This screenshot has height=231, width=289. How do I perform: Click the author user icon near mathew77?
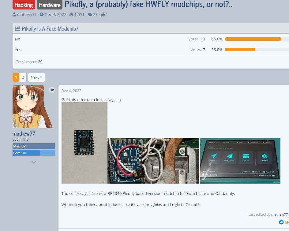click(x=14, y=14)
